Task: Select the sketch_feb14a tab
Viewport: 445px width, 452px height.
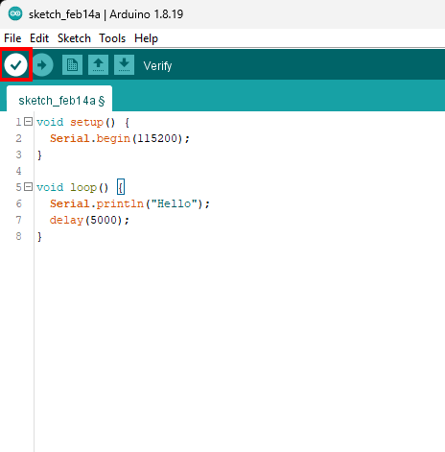Action: click(x=59, y=99)
